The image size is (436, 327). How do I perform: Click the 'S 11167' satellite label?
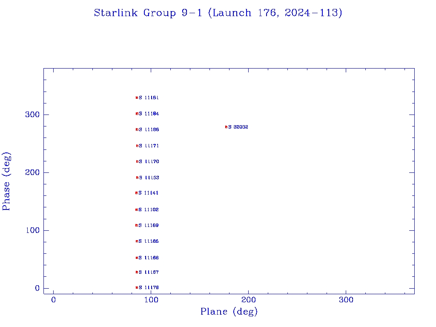[x=149, y=272]
